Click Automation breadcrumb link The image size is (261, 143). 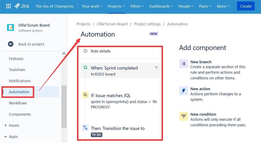click(177, 24)
